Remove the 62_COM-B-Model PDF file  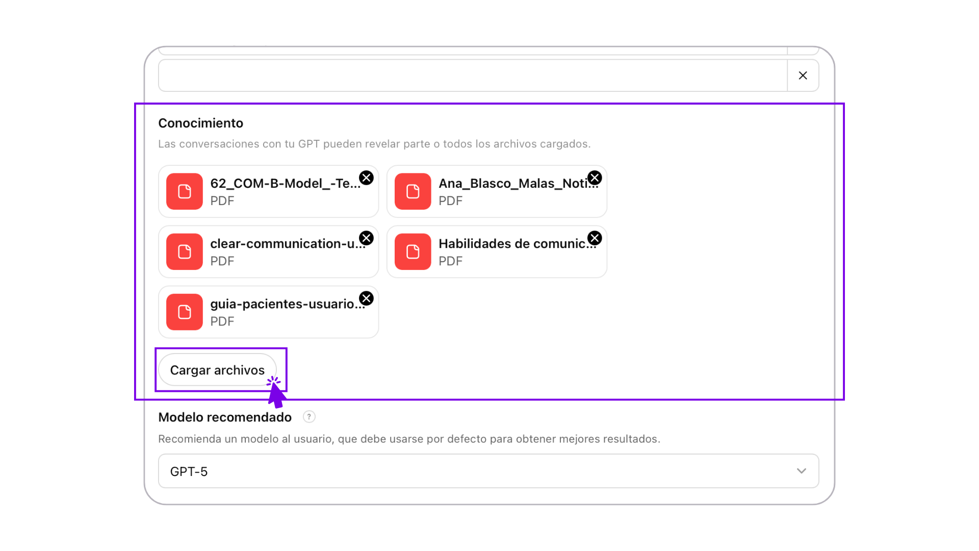click(366, 178)
